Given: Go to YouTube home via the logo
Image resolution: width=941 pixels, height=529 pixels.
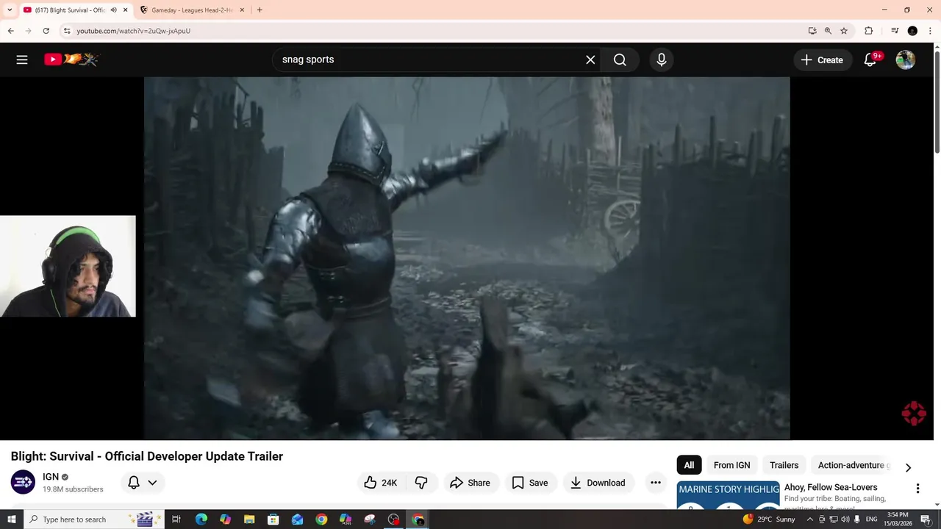Looking at the screenshot, I should [71, 60].
